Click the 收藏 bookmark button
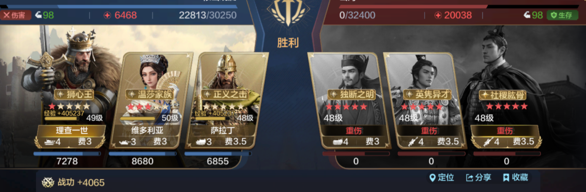Screen dimensions: 586x192 coord(515,178)
